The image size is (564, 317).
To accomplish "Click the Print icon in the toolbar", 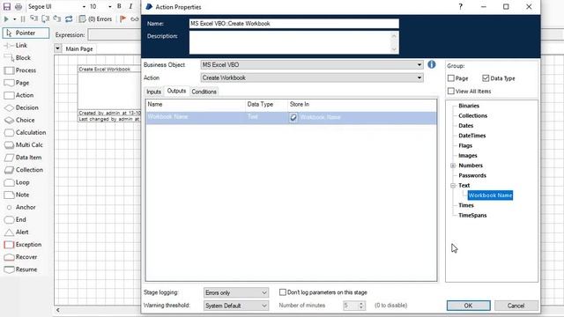I will click(19, 6).
